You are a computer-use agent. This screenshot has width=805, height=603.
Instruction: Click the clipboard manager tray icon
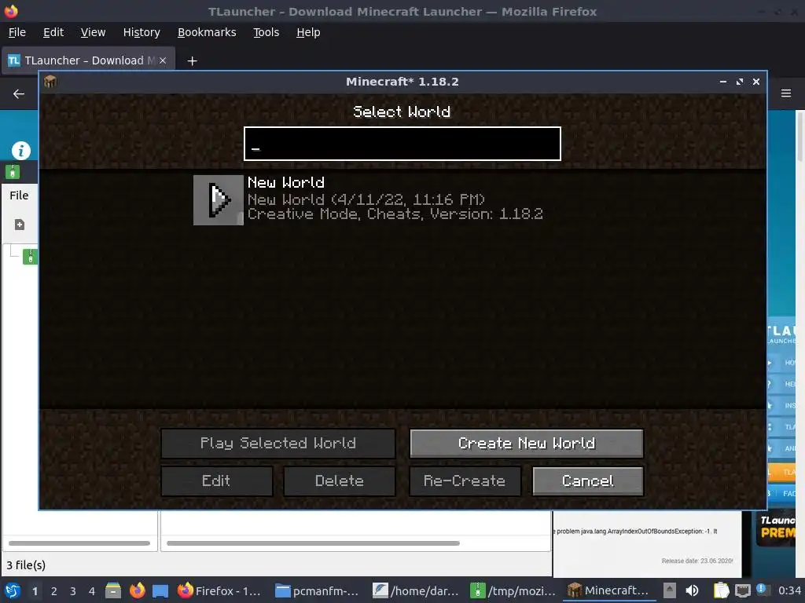[721, 590]
